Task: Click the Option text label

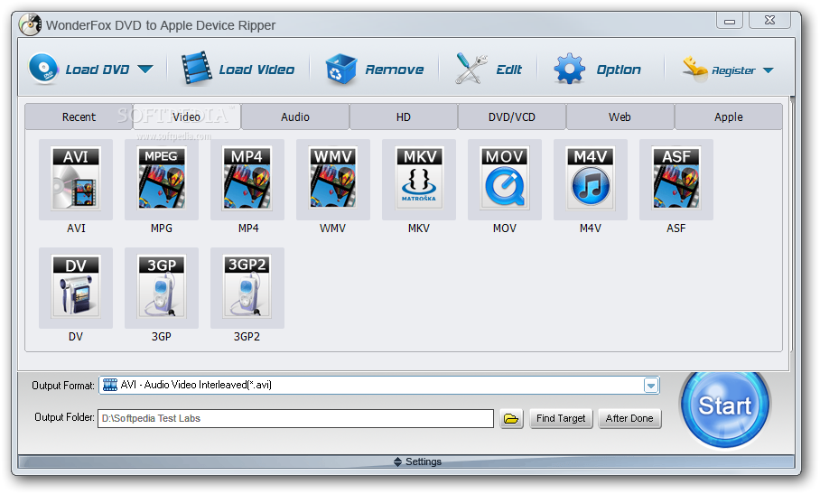Action: point(619,70)
